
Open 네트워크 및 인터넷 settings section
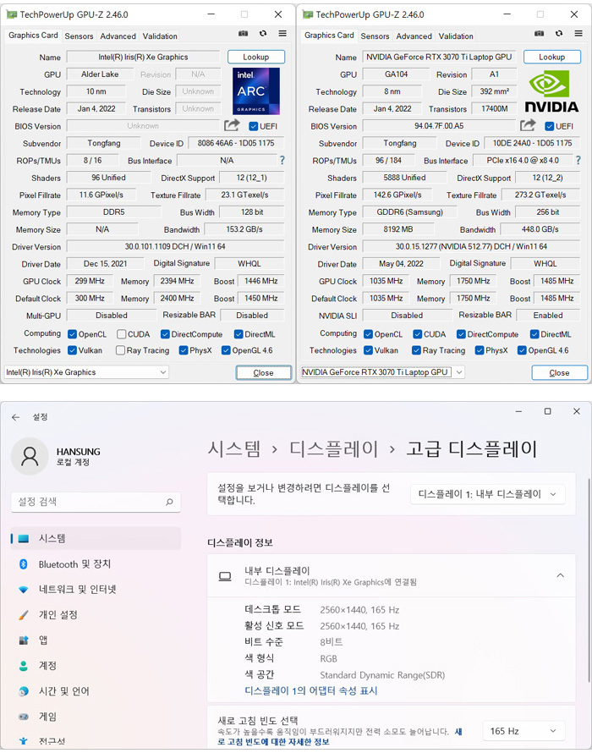[96, 589]
